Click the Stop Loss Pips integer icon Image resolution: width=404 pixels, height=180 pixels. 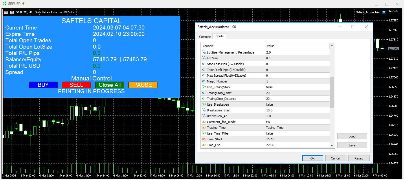point(204,64)
